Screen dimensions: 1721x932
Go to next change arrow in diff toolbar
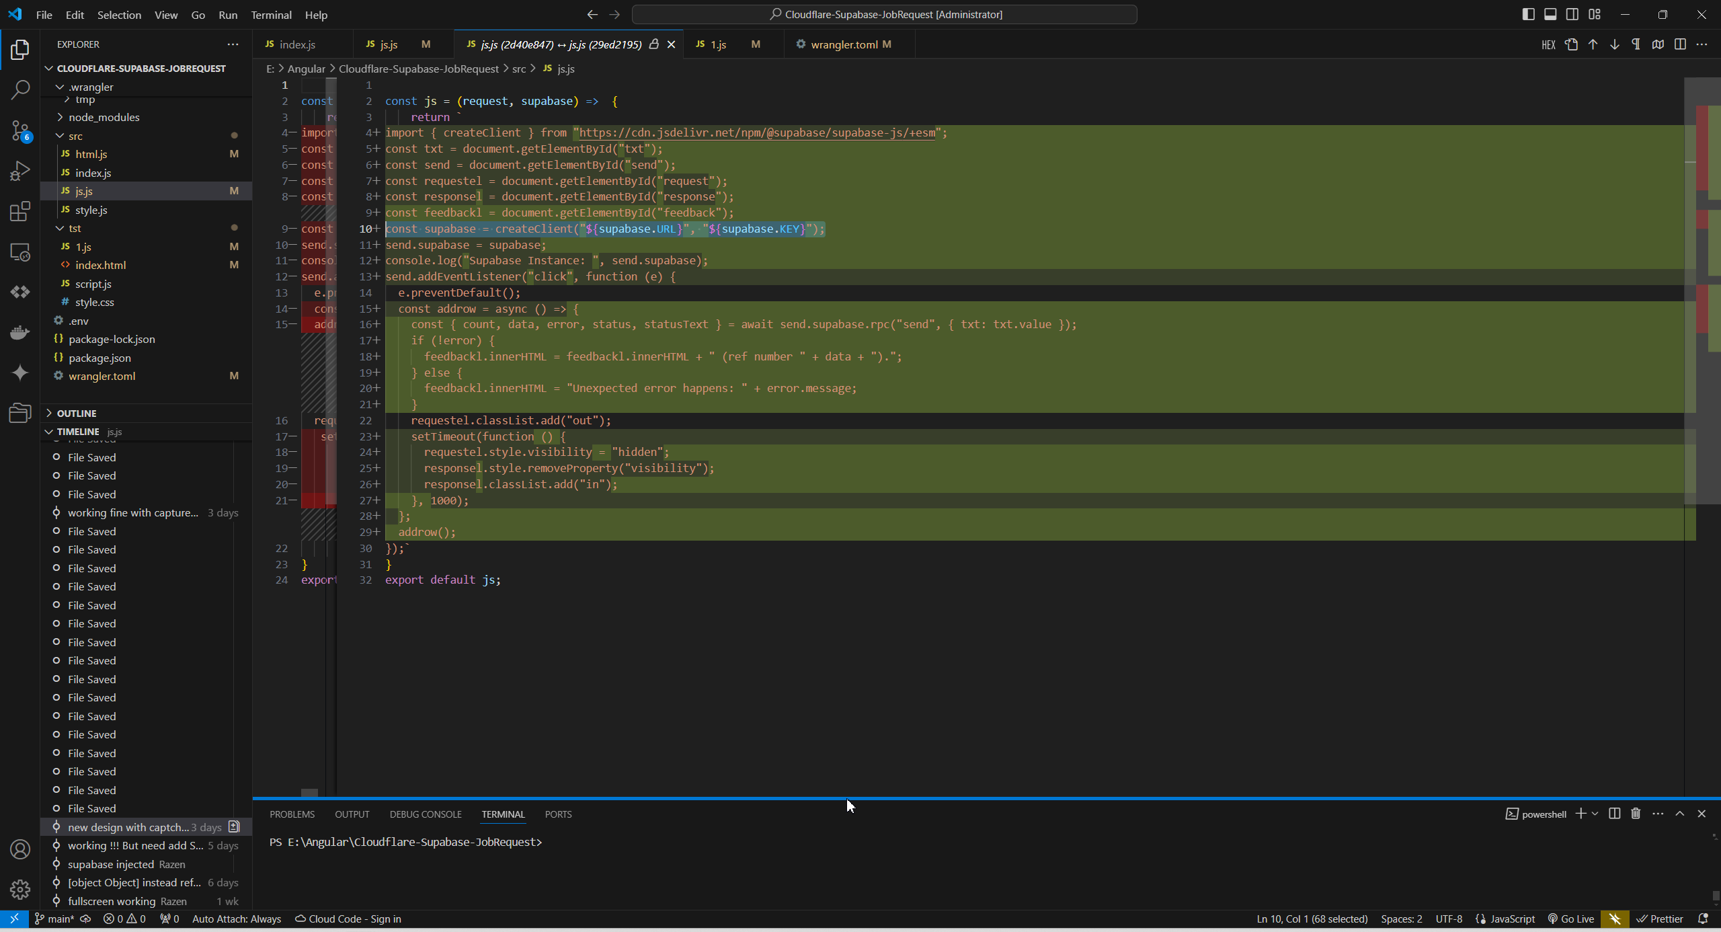coord(1614,44)
